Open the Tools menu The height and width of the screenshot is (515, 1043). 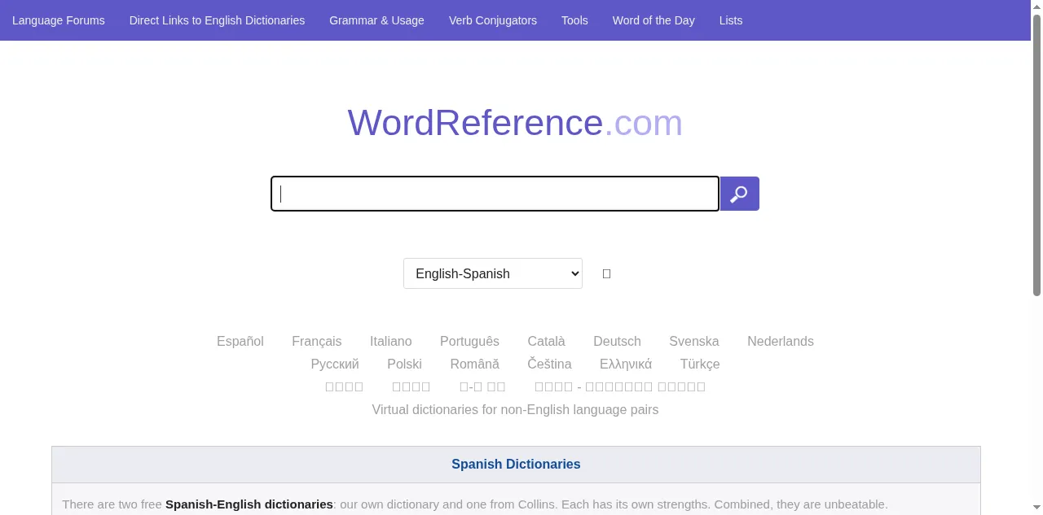click(574, 20)
